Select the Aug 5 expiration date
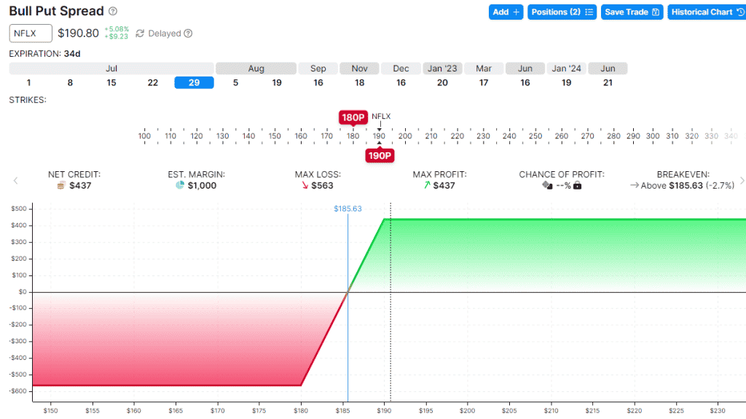This screenshot has width=746, height=419. point(235,82)
